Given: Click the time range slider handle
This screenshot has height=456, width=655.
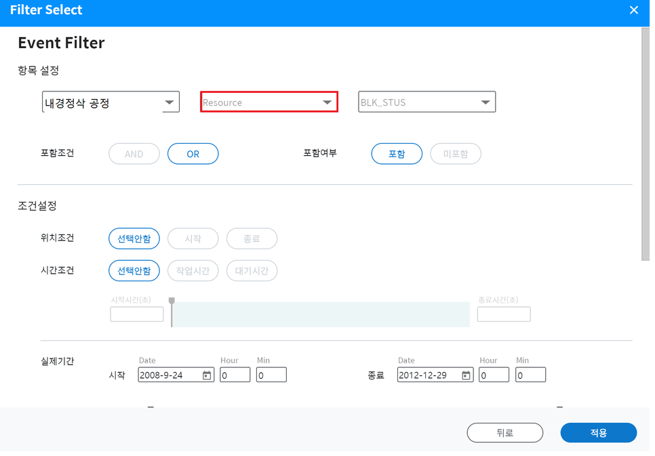Looking at the screenshot, I should point(172,302).
